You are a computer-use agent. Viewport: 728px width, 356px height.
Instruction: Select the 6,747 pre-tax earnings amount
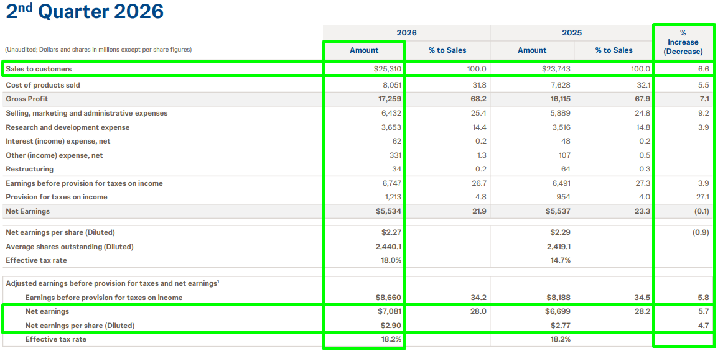pos(391,183)
